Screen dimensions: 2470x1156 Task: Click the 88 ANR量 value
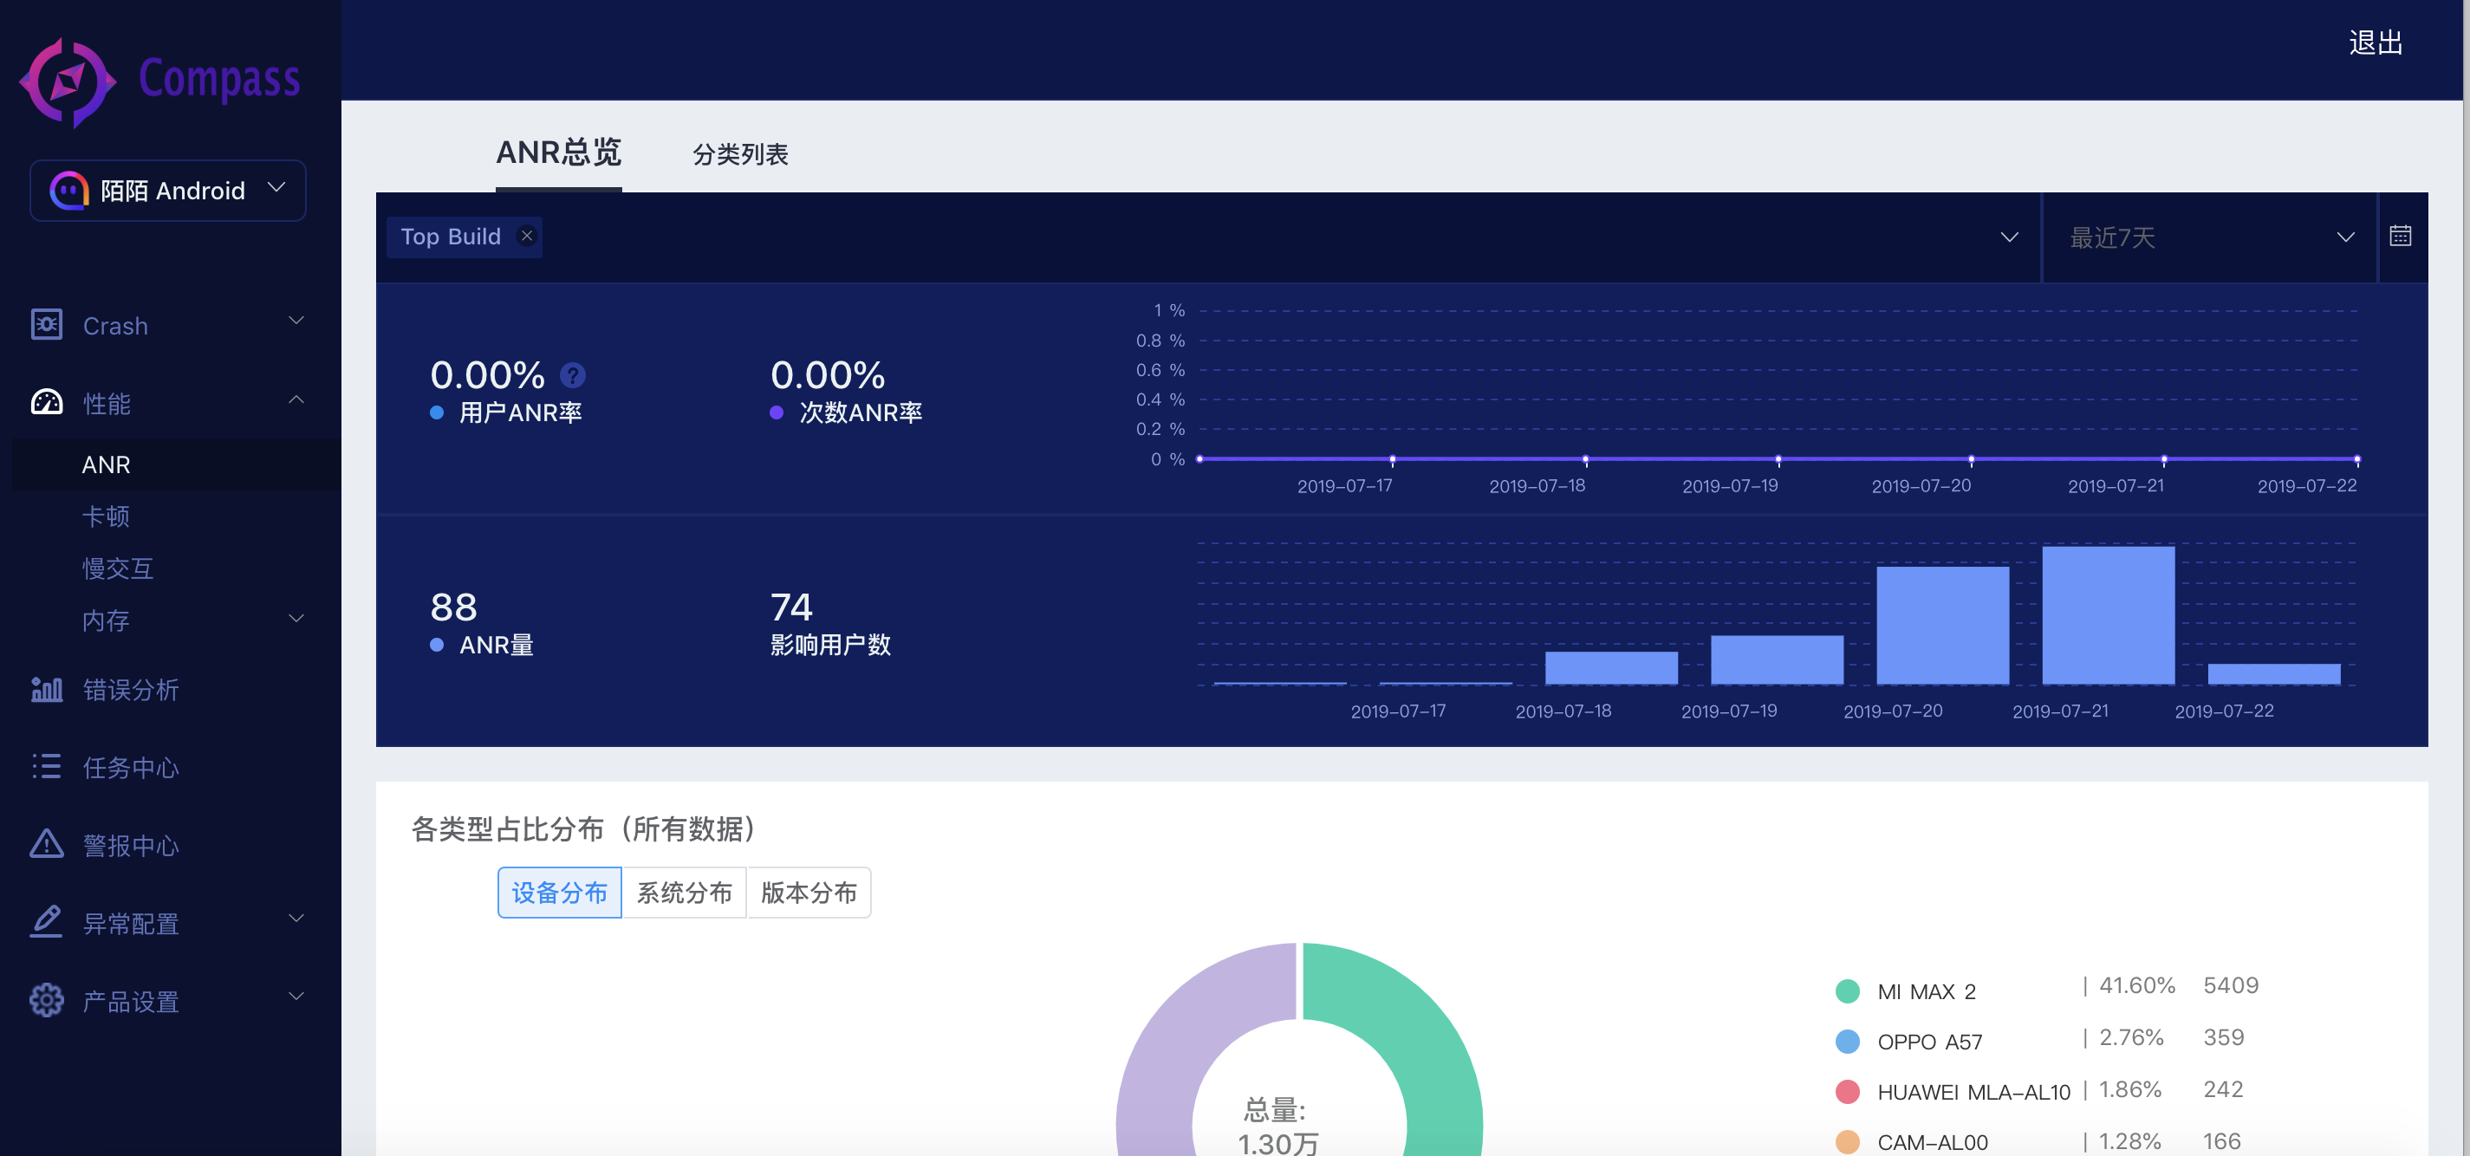coord(453,607)
